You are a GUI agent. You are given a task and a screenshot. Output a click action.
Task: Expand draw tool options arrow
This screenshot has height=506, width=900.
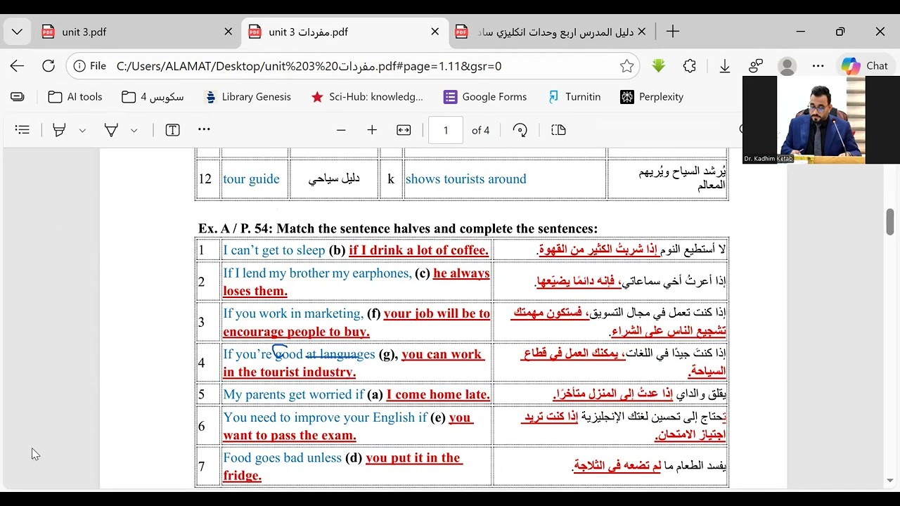[134, 130]
